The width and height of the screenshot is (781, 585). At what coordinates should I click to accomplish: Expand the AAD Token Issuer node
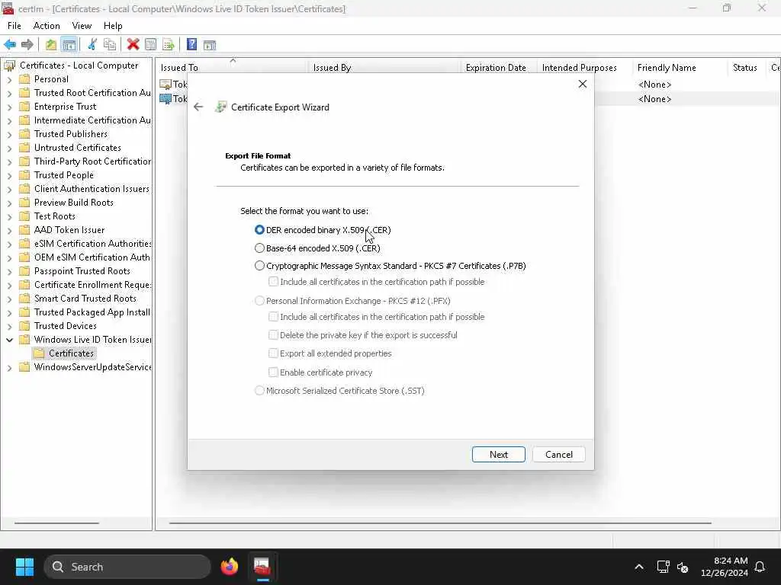pyautogui.click(x=9, y=230)
